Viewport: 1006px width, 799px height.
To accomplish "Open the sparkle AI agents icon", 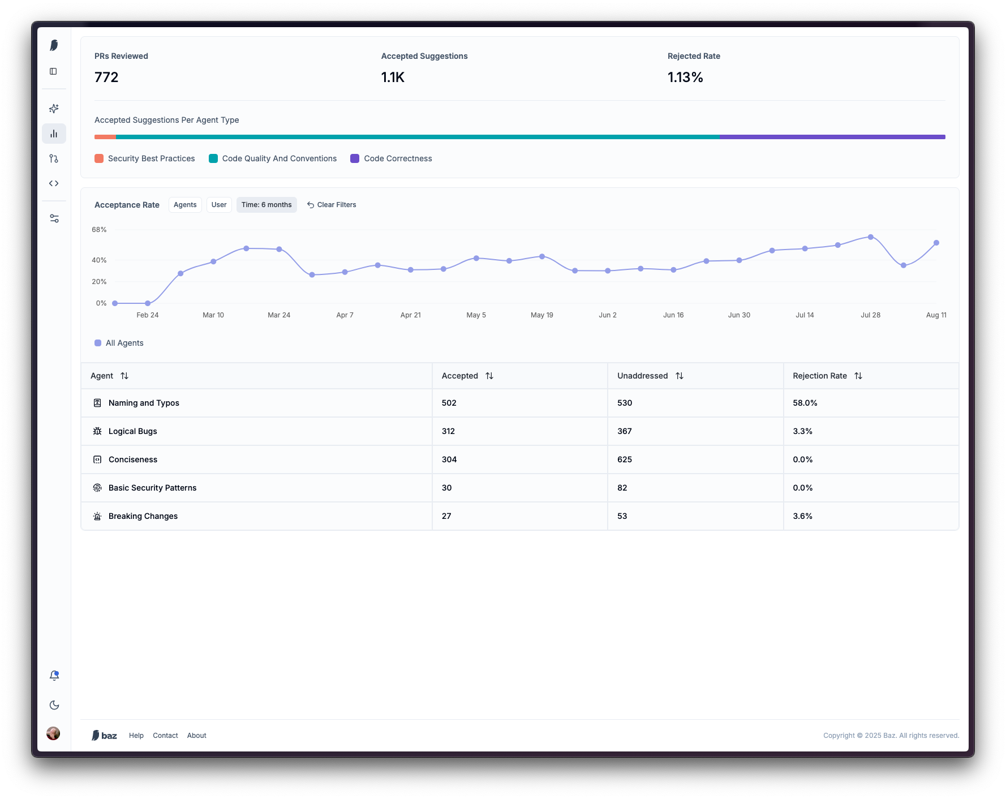I will tap(54, 109).
